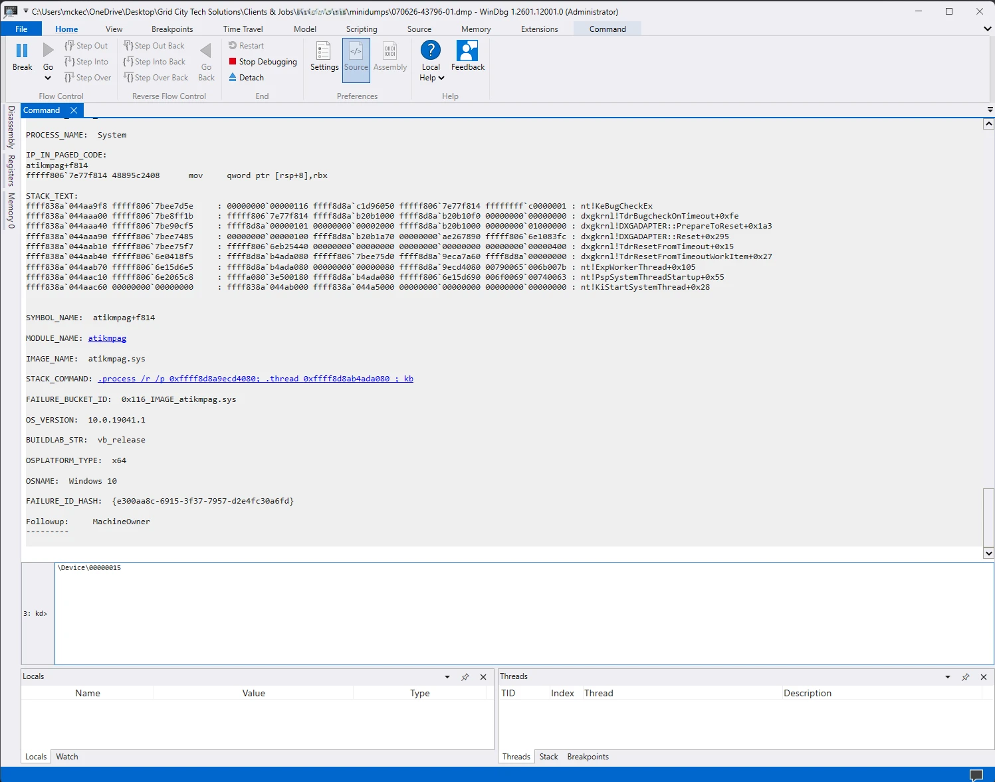Switch to the Watch tab
The image size is (995, 782).
(x=67, y=757)
